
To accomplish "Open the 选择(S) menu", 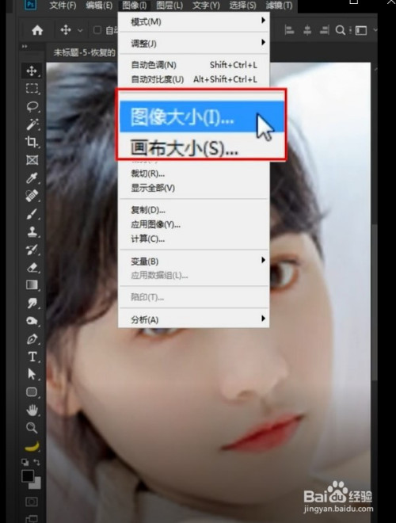I will 242,6.
